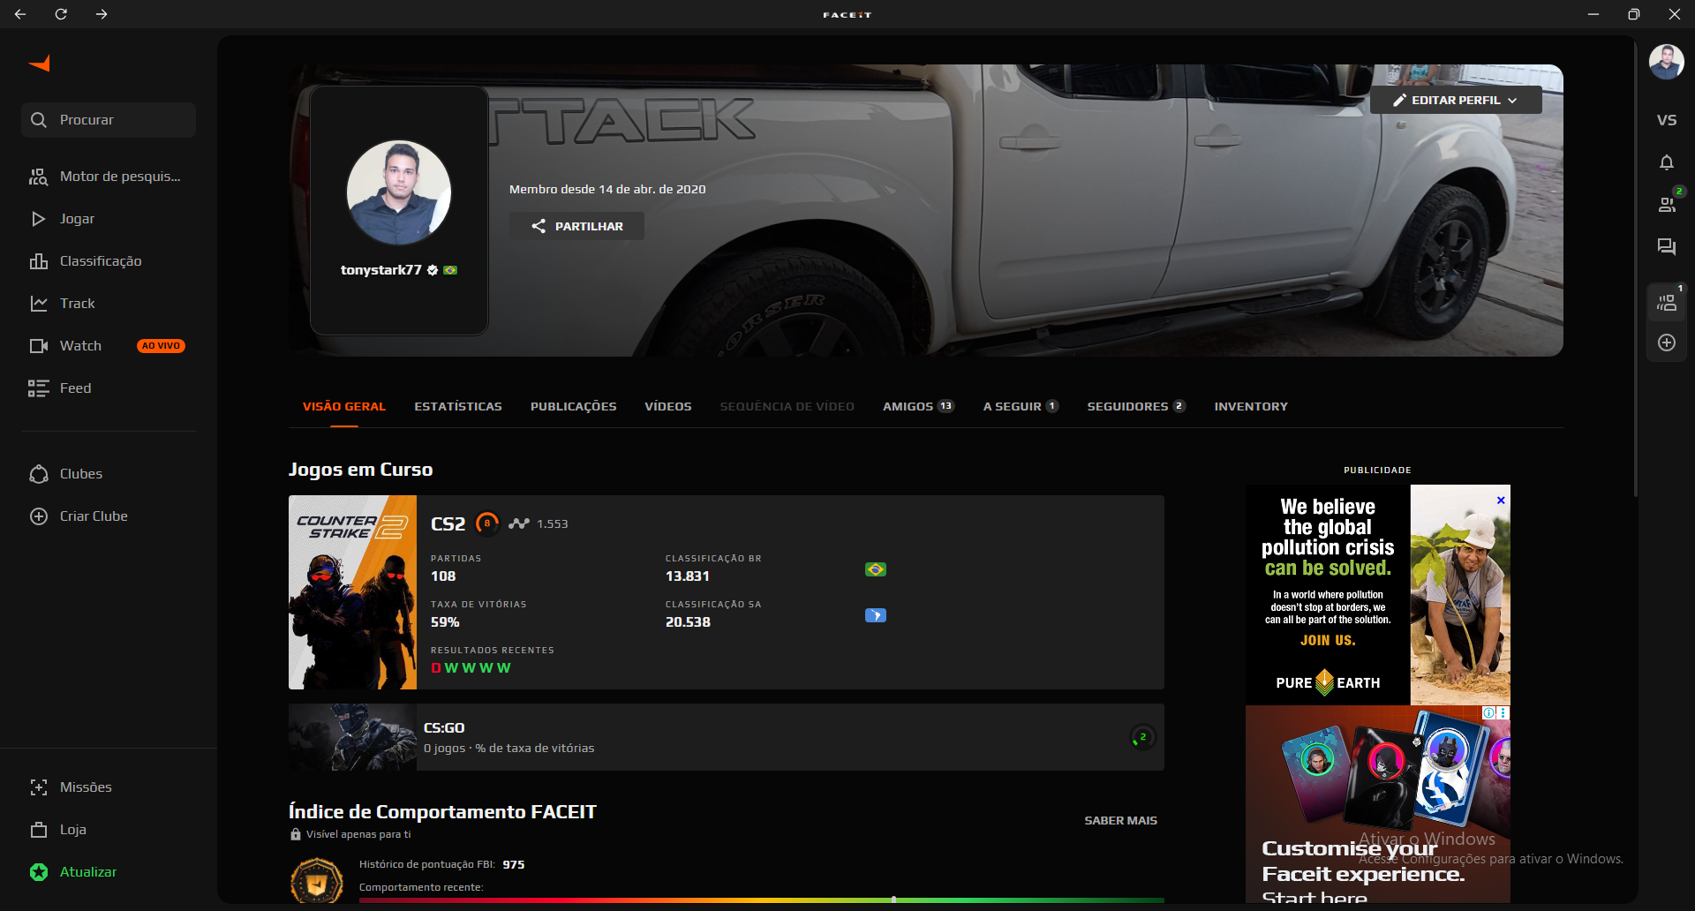This screenshot has width=1695, height=911.
Task: Click the FACEIT orange logo icon
Action: click(40, 64)
